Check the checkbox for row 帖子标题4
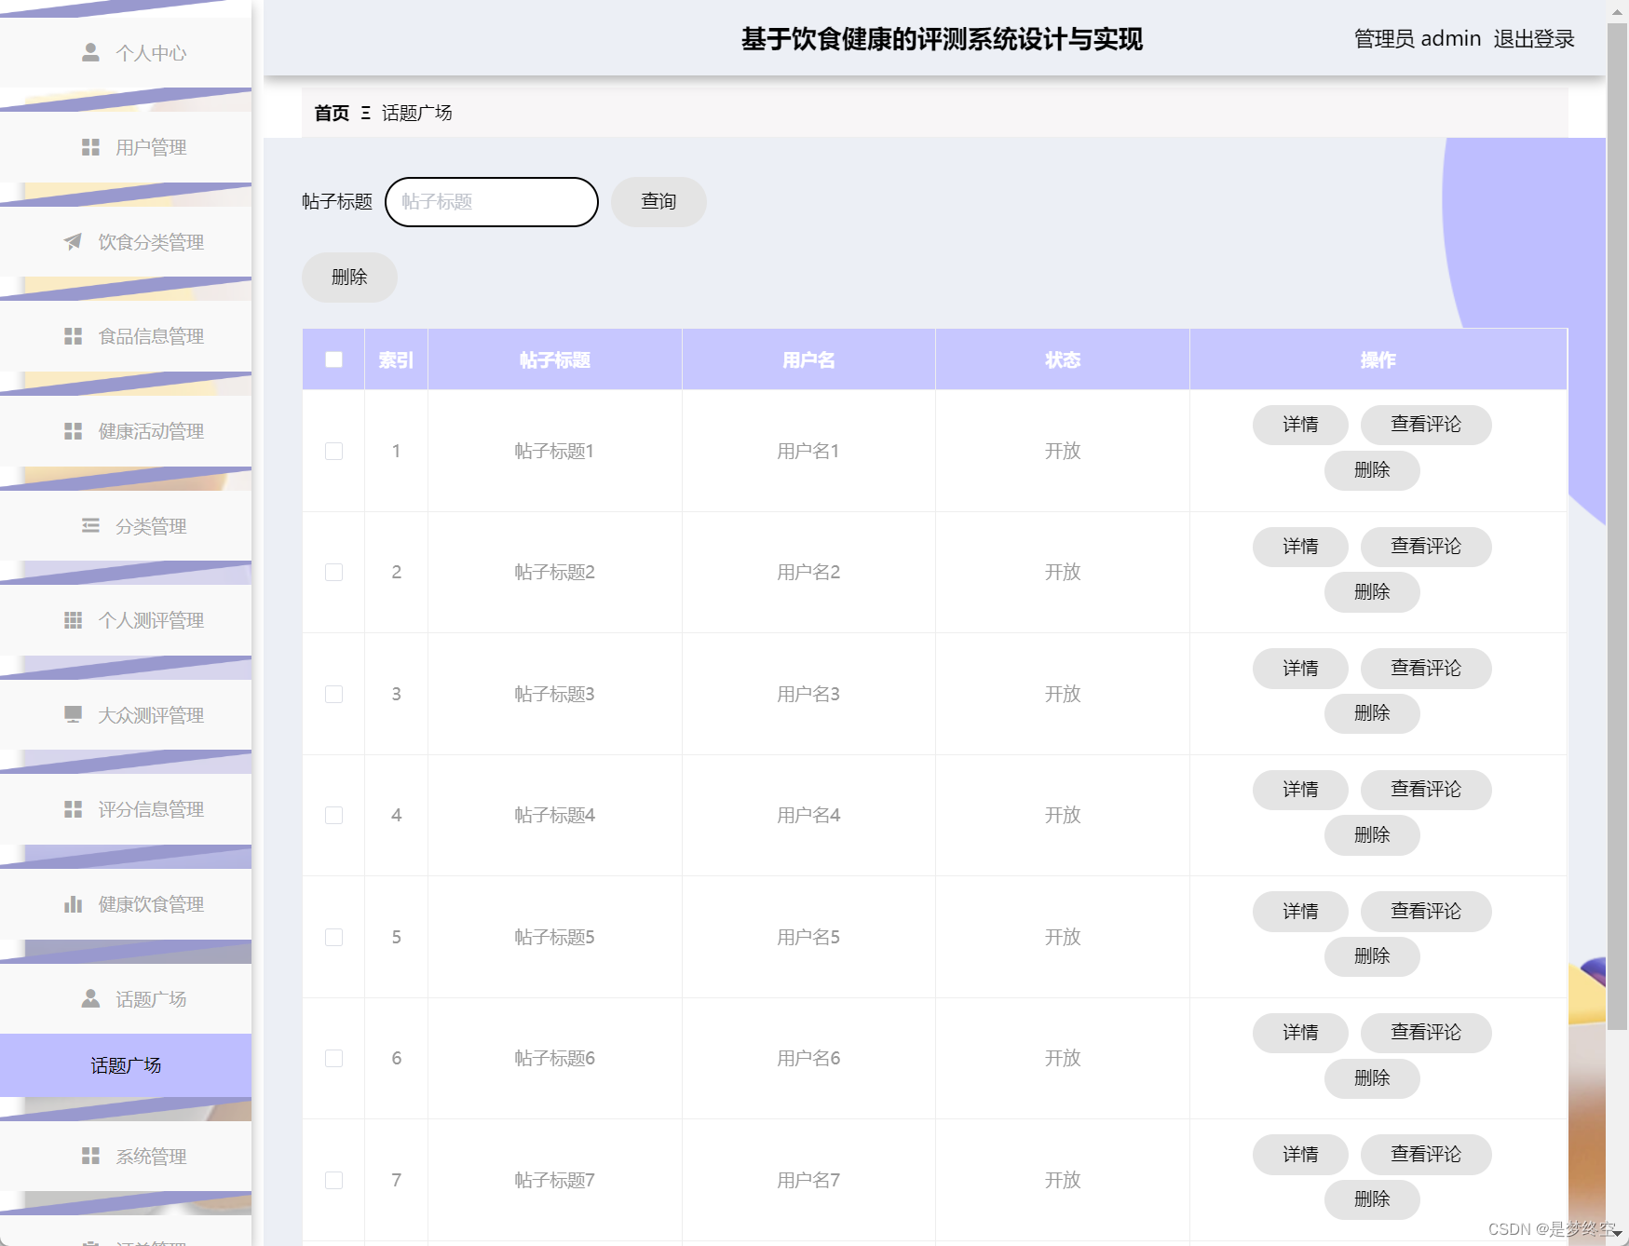 [333, 815]
